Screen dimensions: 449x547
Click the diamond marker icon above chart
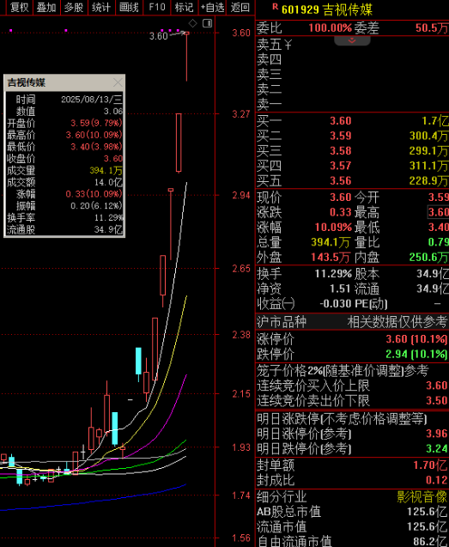192,23
